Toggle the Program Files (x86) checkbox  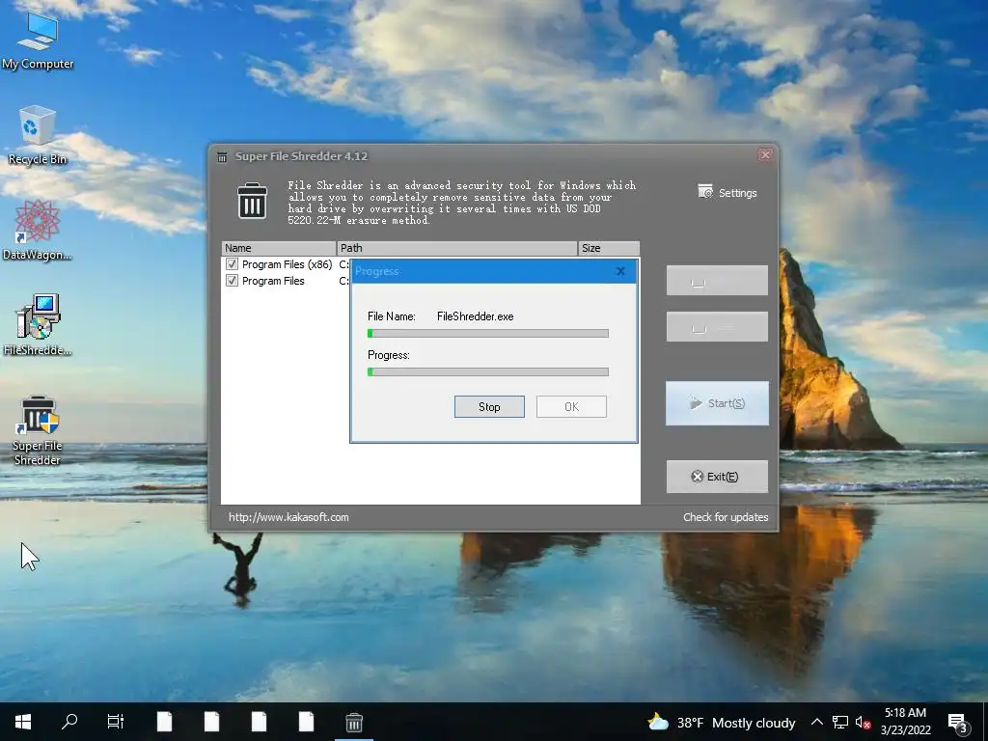[232, 264]
